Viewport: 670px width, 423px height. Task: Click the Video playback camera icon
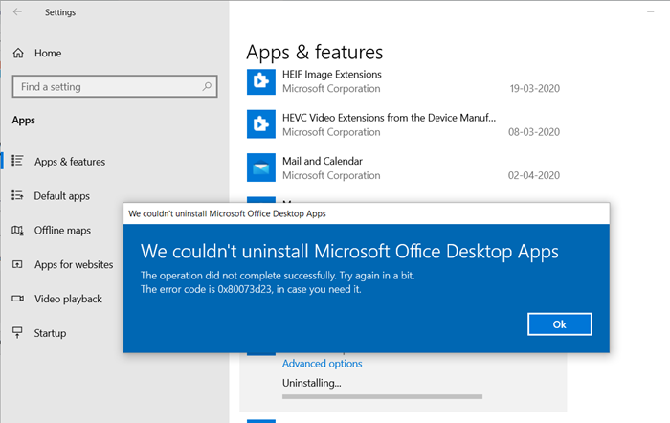click(x=17, y=299)
